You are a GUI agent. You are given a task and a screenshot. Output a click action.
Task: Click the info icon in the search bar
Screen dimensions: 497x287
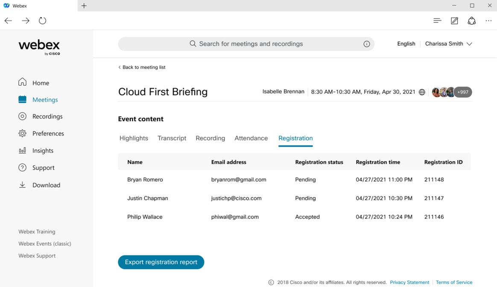pos(366,43)
